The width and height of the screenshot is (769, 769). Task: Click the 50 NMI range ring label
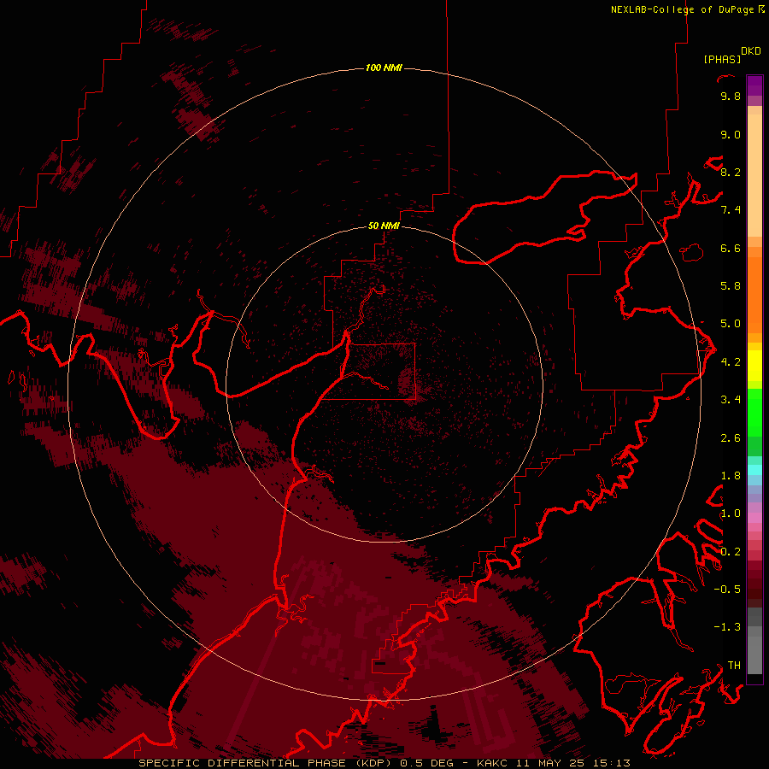(x=384, y=226)
